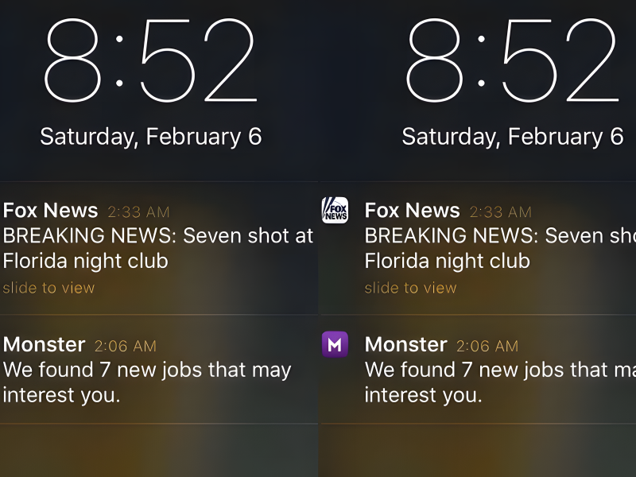The height and width of the screenshot is (477, 636).
Task: Tap the Saturday, February 6 date on left
Action: [x=150, y=136]
